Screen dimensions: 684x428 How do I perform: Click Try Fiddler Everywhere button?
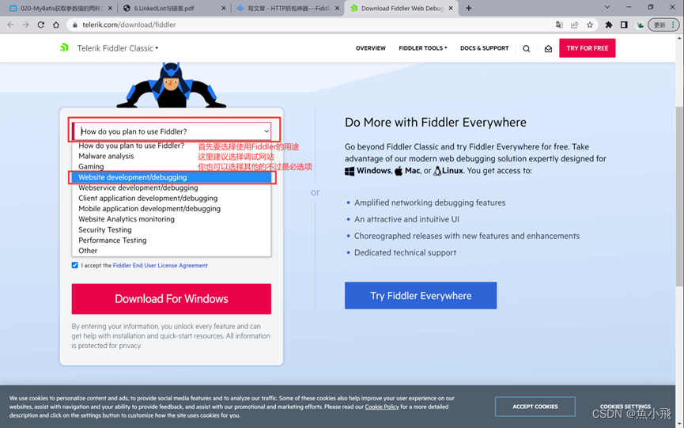(421, 295)
